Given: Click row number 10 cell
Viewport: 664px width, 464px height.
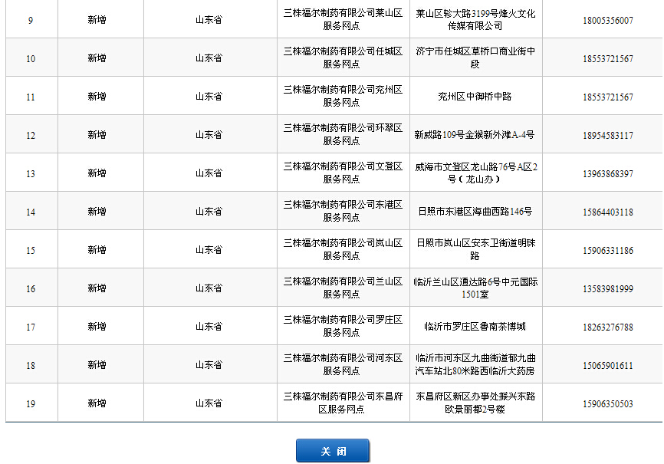Looking at the screenshot, I should coord(31,58).
